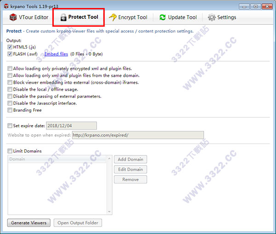Open the Settings tab
The width and height of the screenshot is (276, 234).
222,17
